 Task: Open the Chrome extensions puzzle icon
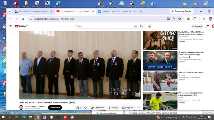tap(195, 19)
